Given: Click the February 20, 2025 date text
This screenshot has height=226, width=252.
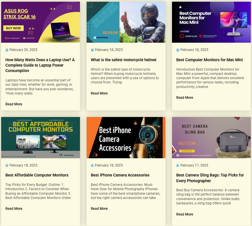Looking at the screenshot, I should (x=23, y=50).
